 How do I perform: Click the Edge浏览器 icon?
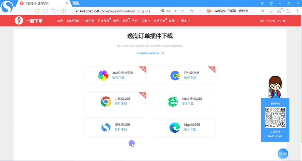coord(175,128)
